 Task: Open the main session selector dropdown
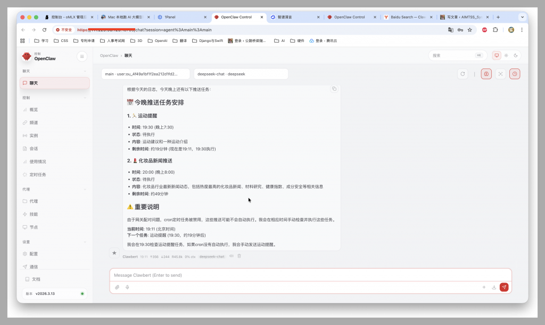tap(145, 74)
